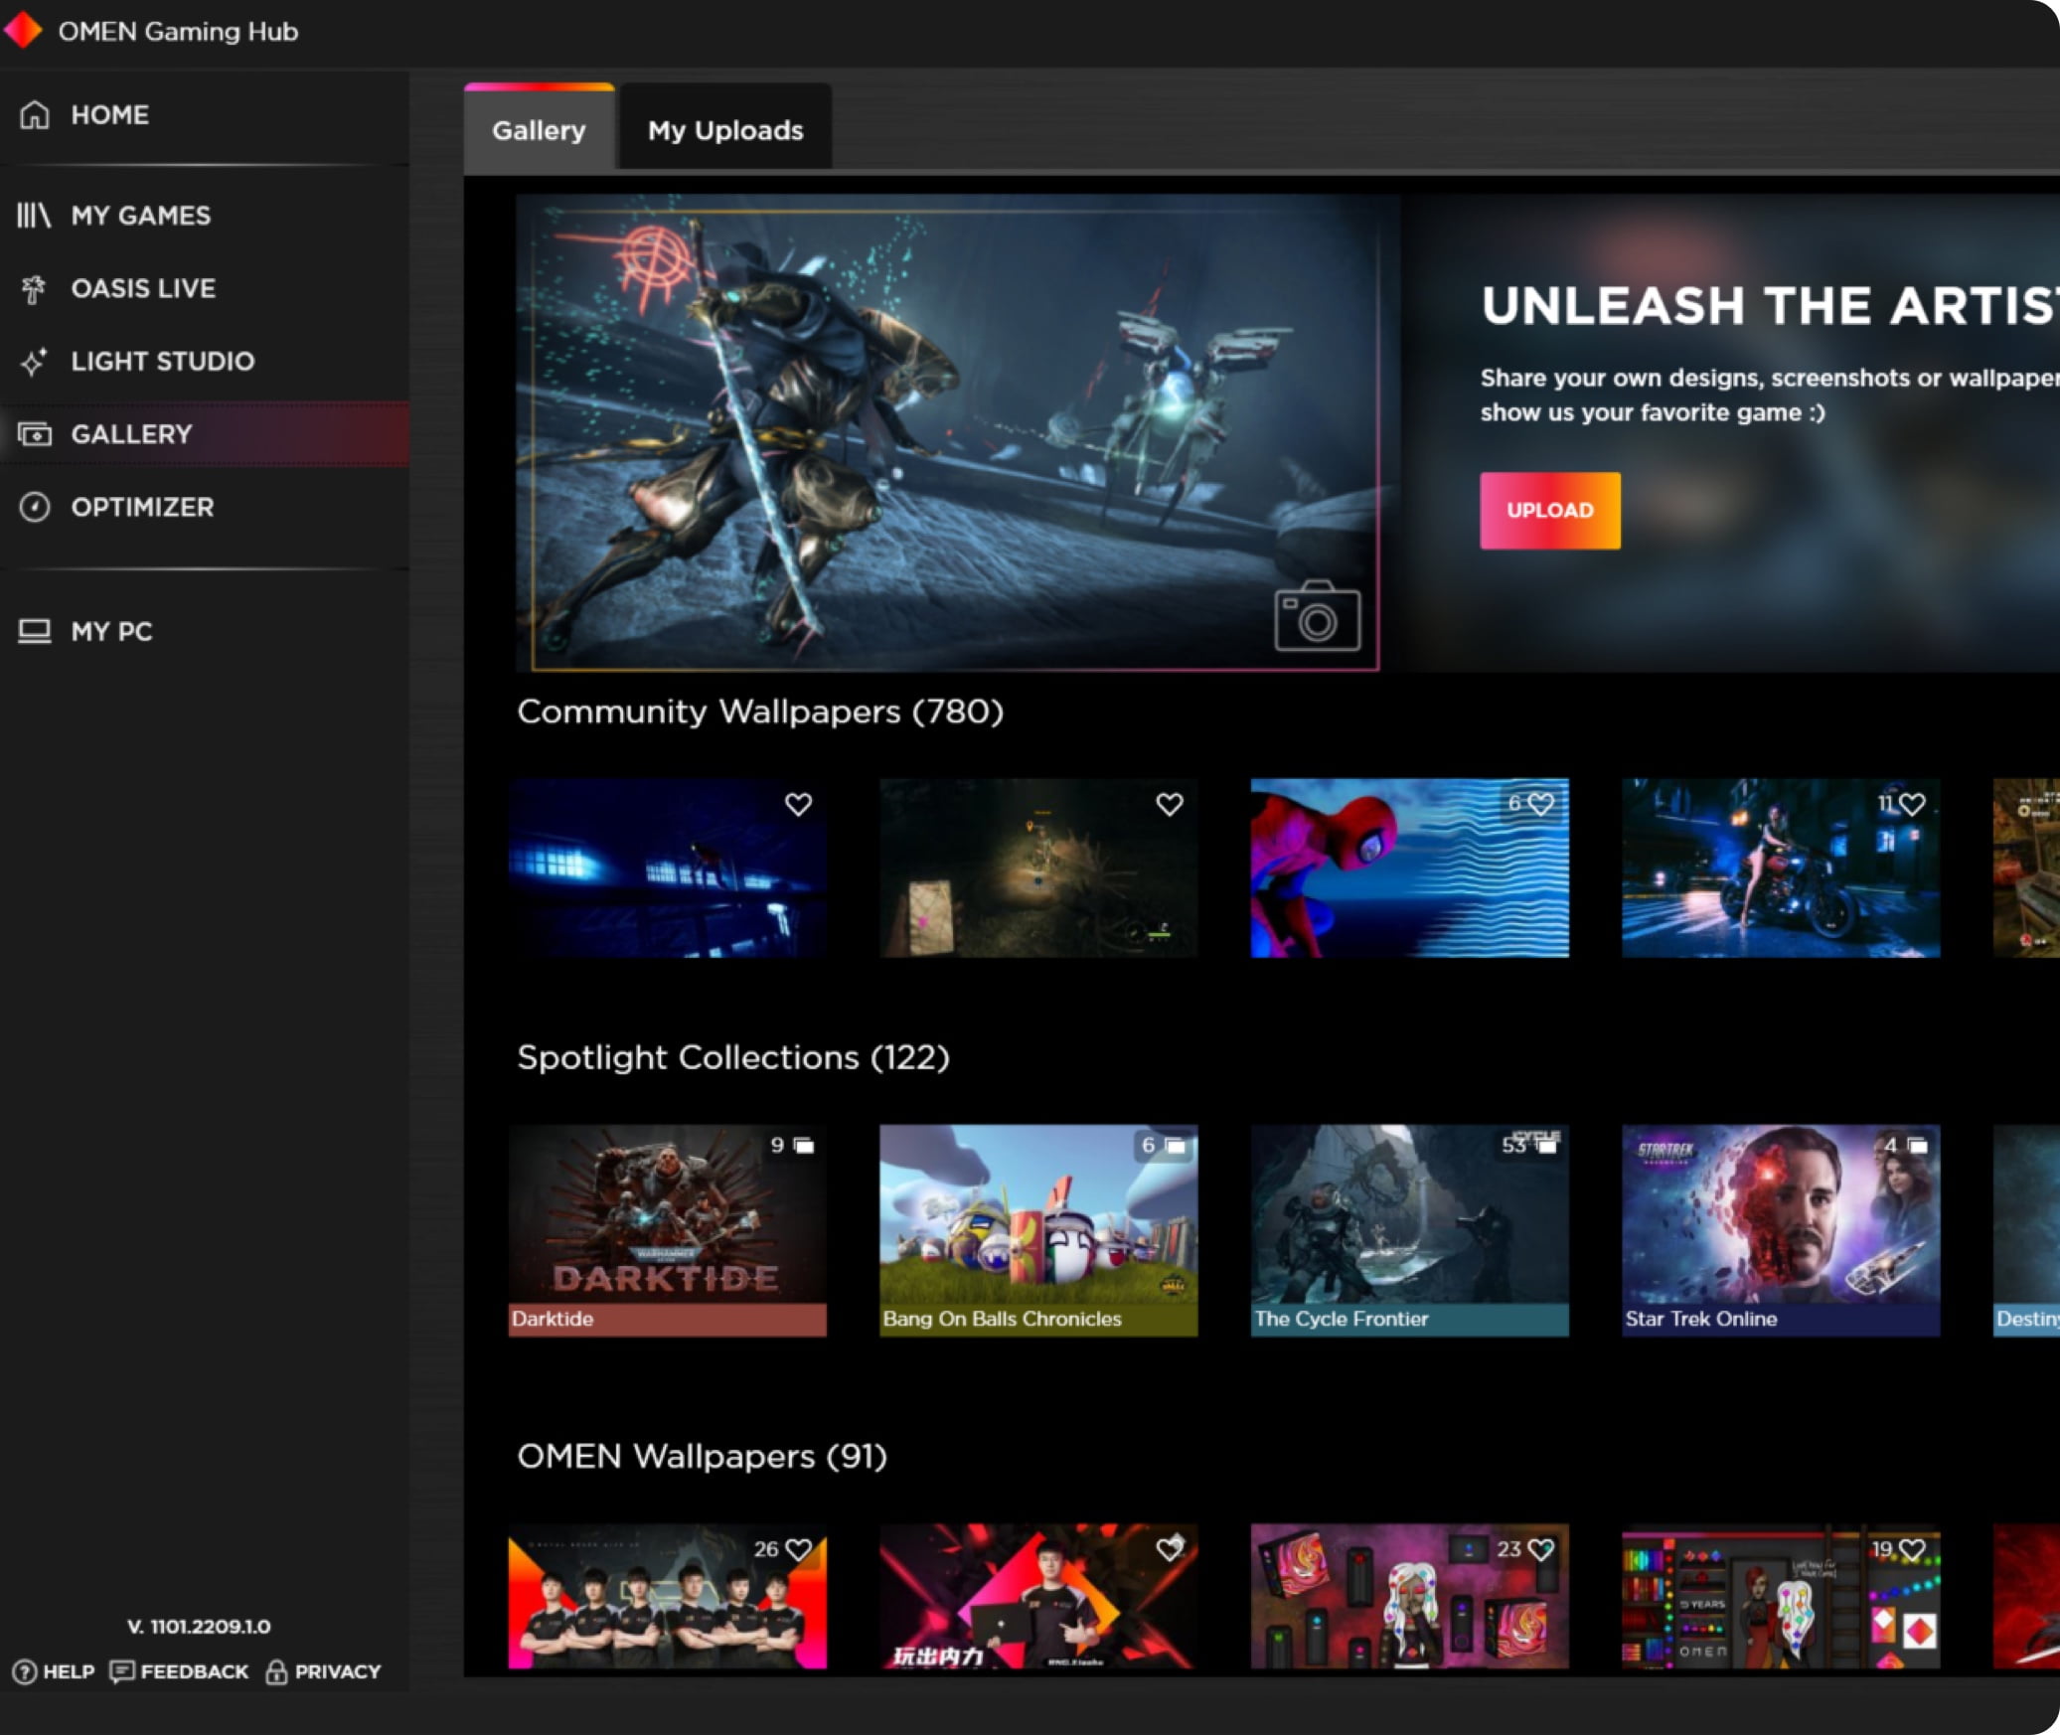Screen dimensions: 2060x1735
Task: Click FEEDBACK option at bottom
Action: click(181, 1669)
